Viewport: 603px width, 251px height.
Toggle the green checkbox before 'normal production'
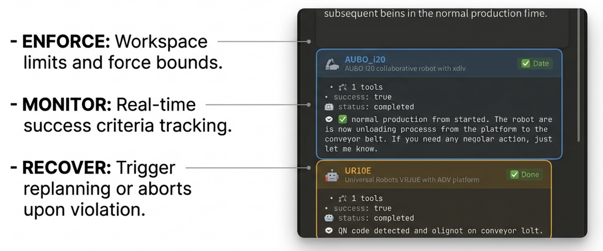343,119
